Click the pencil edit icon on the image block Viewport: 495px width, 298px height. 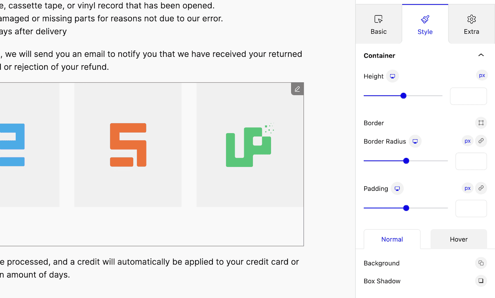click(297, 89)
